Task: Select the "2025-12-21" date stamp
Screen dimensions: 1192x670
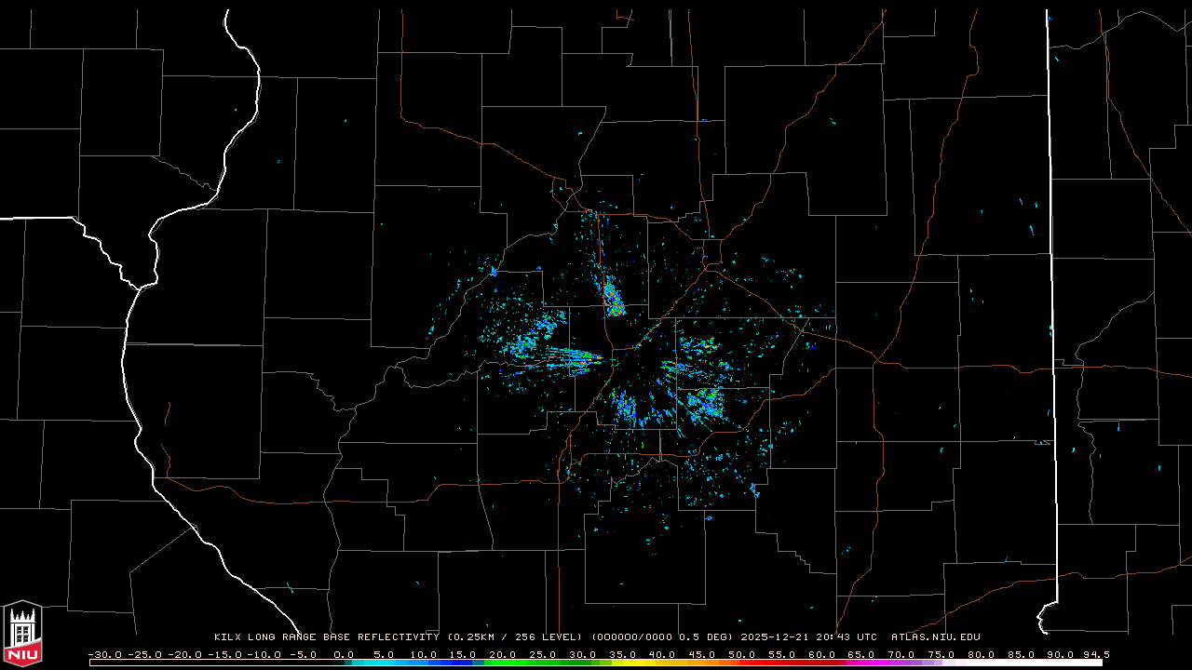Action: pos(776,637)
